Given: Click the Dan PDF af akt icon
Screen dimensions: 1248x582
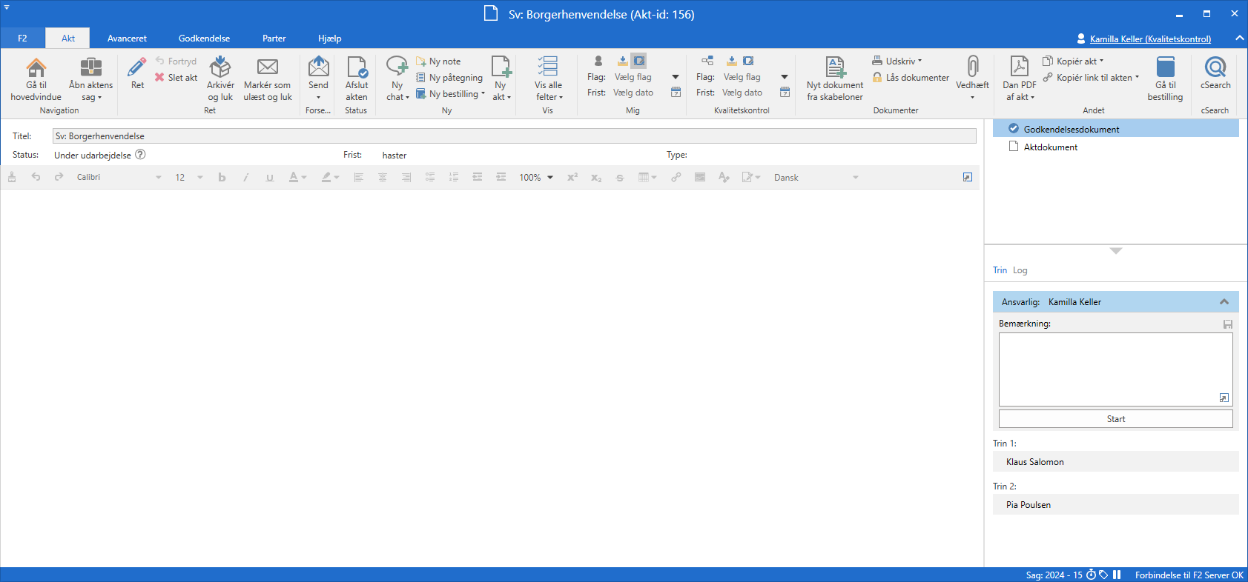Looking at the screenshot, I should (1020, 68).
